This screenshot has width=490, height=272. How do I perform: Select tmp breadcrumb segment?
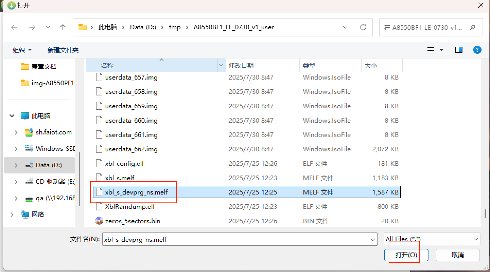175,27
